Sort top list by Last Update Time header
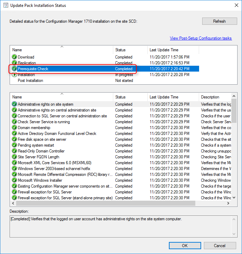This screenshot has height=254, width=242. pyautogui.click(x=173, y=50)
